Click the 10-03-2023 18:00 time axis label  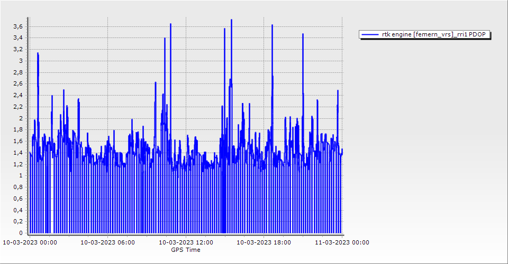[264, 243]
